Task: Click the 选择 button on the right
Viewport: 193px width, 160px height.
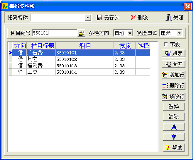Action: tap(174, 107)
